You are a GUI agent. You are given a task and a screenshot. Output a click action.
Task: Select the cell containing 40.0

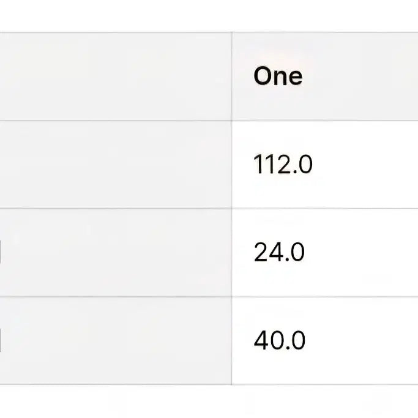(279, 341)
